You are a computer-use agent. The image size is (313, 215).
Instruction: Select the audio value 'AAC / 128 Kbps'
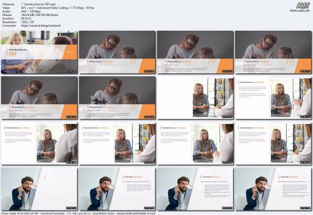tap(31, 11)
